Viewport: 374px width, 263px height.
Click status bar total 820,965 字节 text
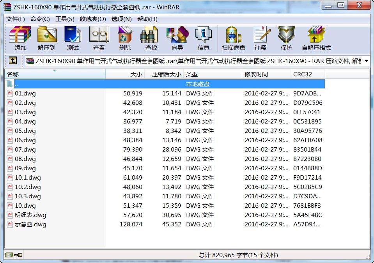pos(238,255)
